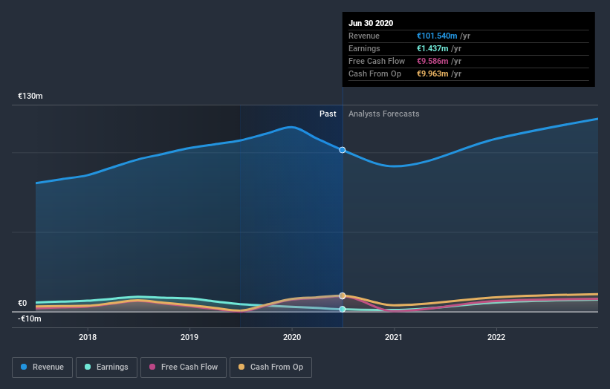Click the tooltip Free Cash Flow row label
This screenshot has width=610, height=389.
point(377,61)
